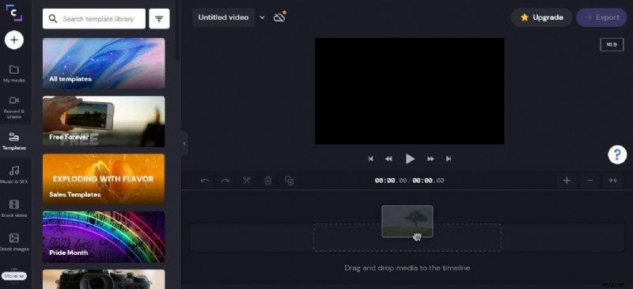633x289 pixels.
Task: Click the fast forward playback button
Action: 430,159
